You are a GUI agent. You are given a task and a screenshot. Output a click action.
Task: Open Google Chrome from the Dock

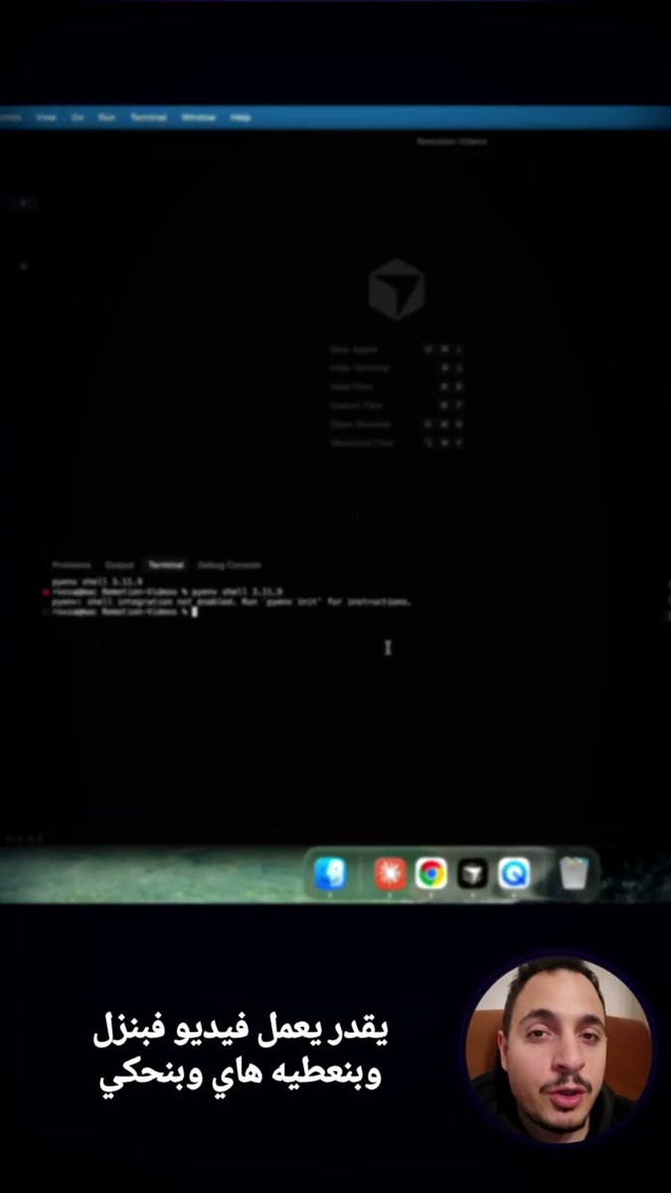pos(430,874)
